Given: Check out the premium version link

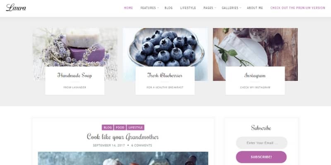Looking at the screenshot, I should [297, 8].
